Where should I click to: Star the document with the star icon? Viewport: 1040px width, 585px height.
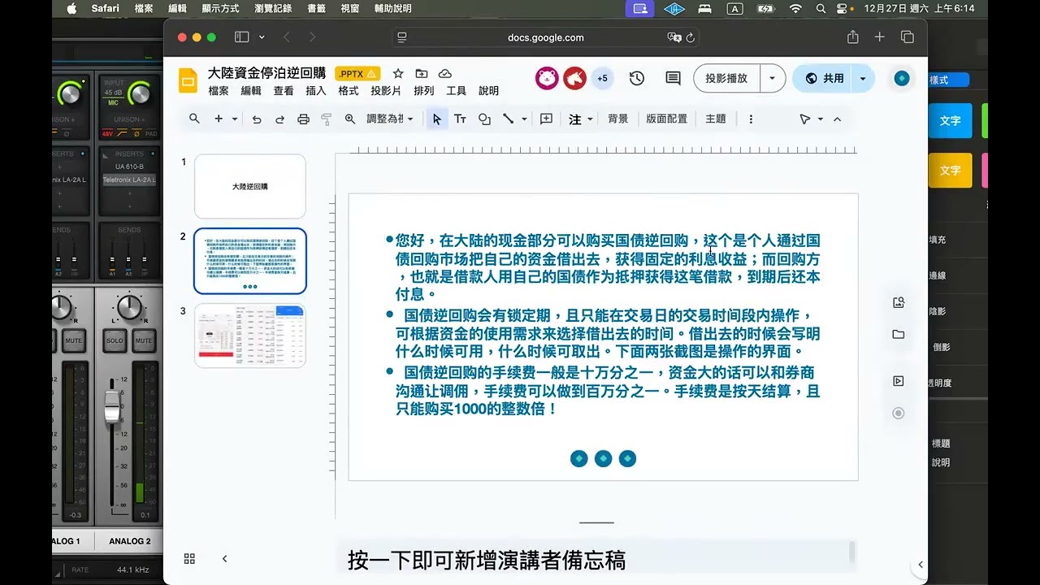click(x=398, y=74)
